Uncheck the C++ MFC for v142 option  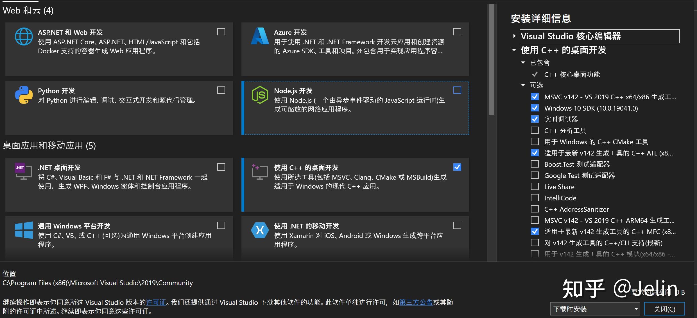tap(535, 232)
